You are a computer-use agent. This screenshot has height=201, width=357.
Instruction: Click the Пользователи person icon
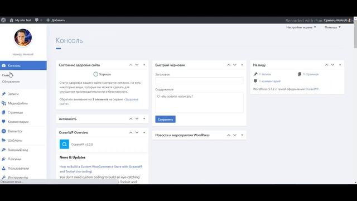[4, 168]
